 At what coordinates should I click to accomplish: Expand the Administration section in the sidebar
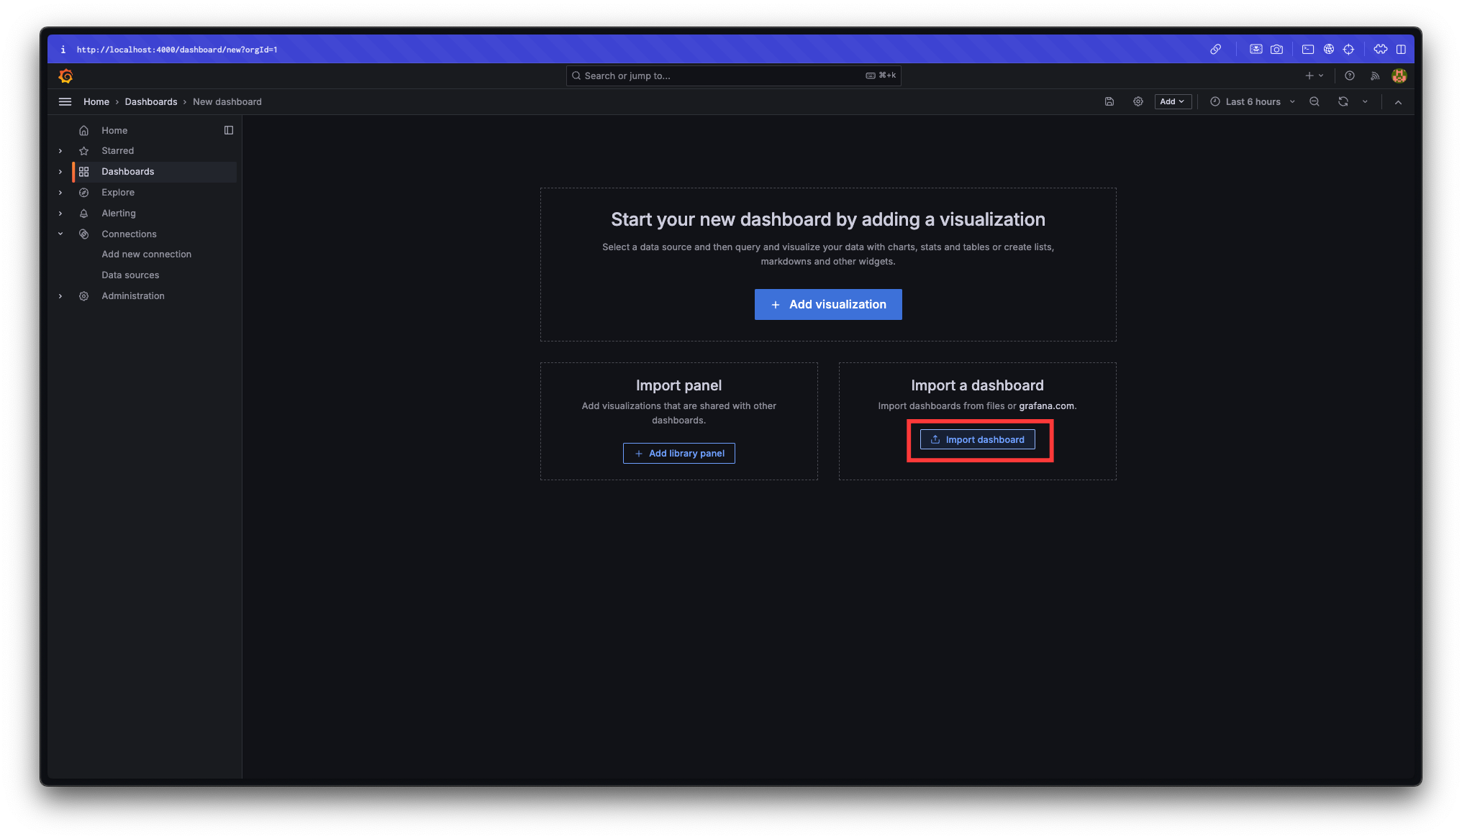(60, 296)
